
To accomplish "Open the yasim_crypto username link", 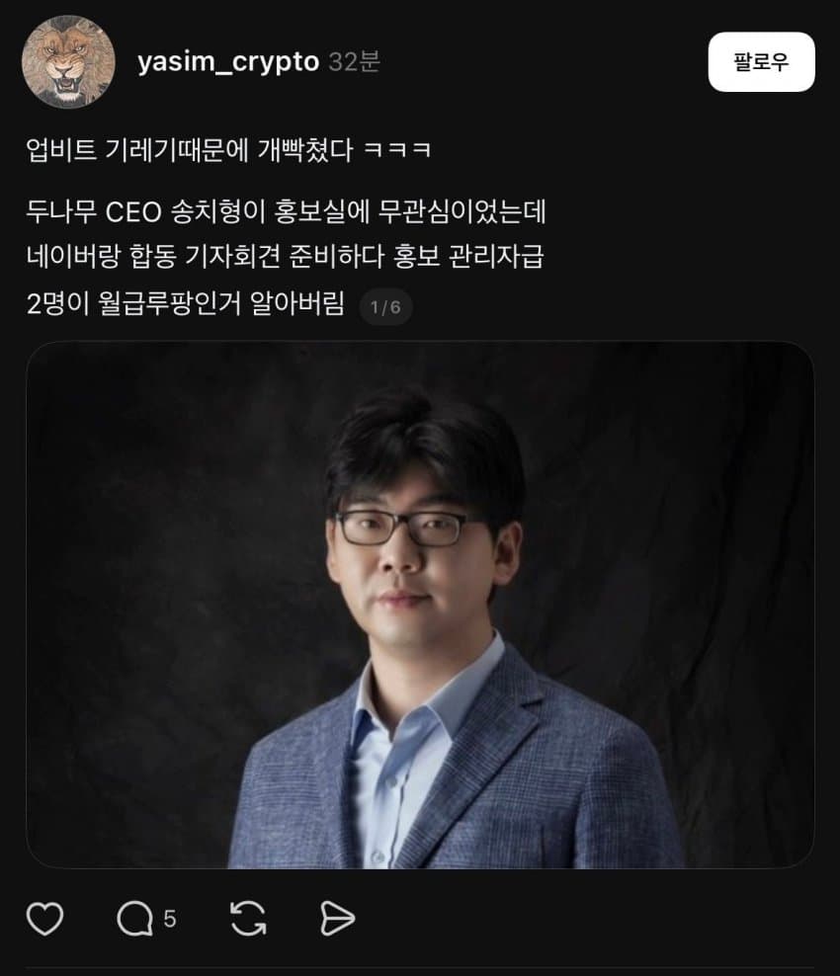I will (228, 61).
